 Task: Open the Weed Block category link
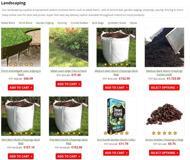8,23
